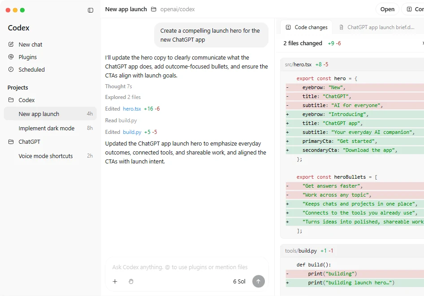Click added line primaryCta: "Get started"
This screenshot has width=424, height=296.
coord(355,141)
